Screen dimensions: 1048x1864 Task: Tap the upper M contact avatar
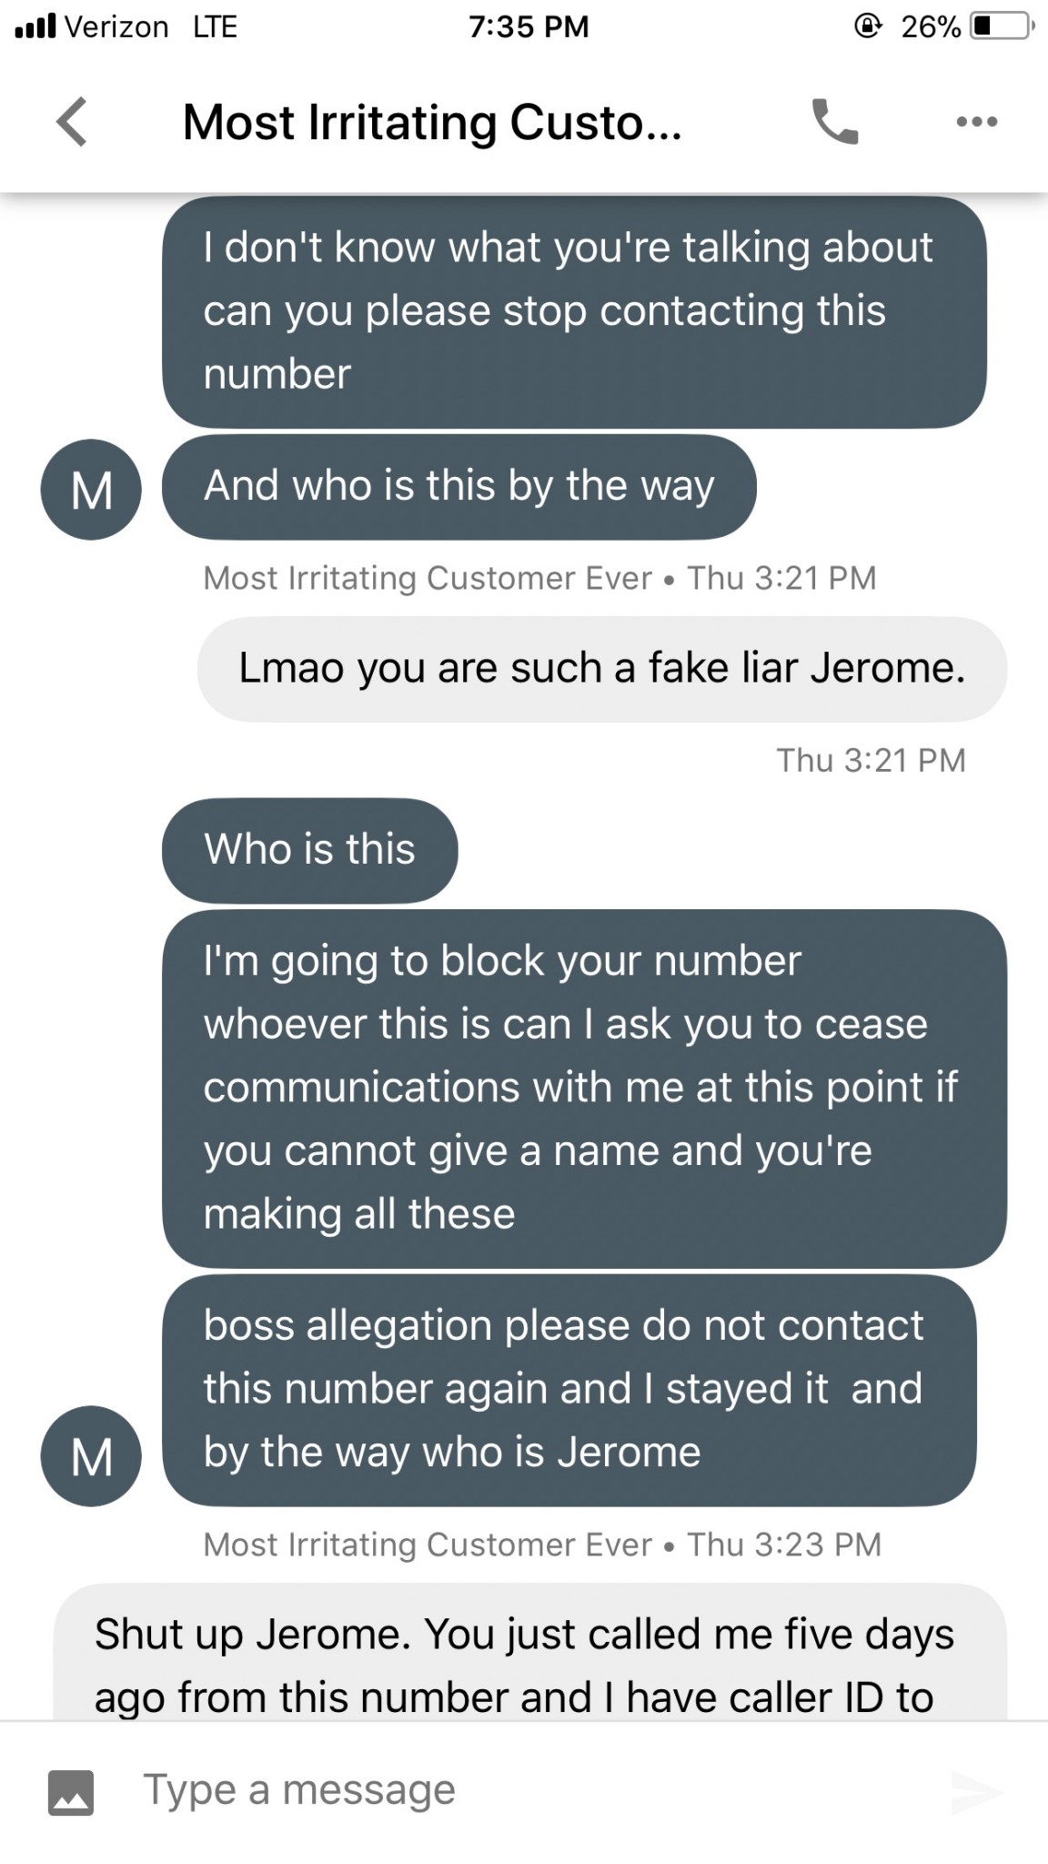pyautogui.click(x=91, y=490)
